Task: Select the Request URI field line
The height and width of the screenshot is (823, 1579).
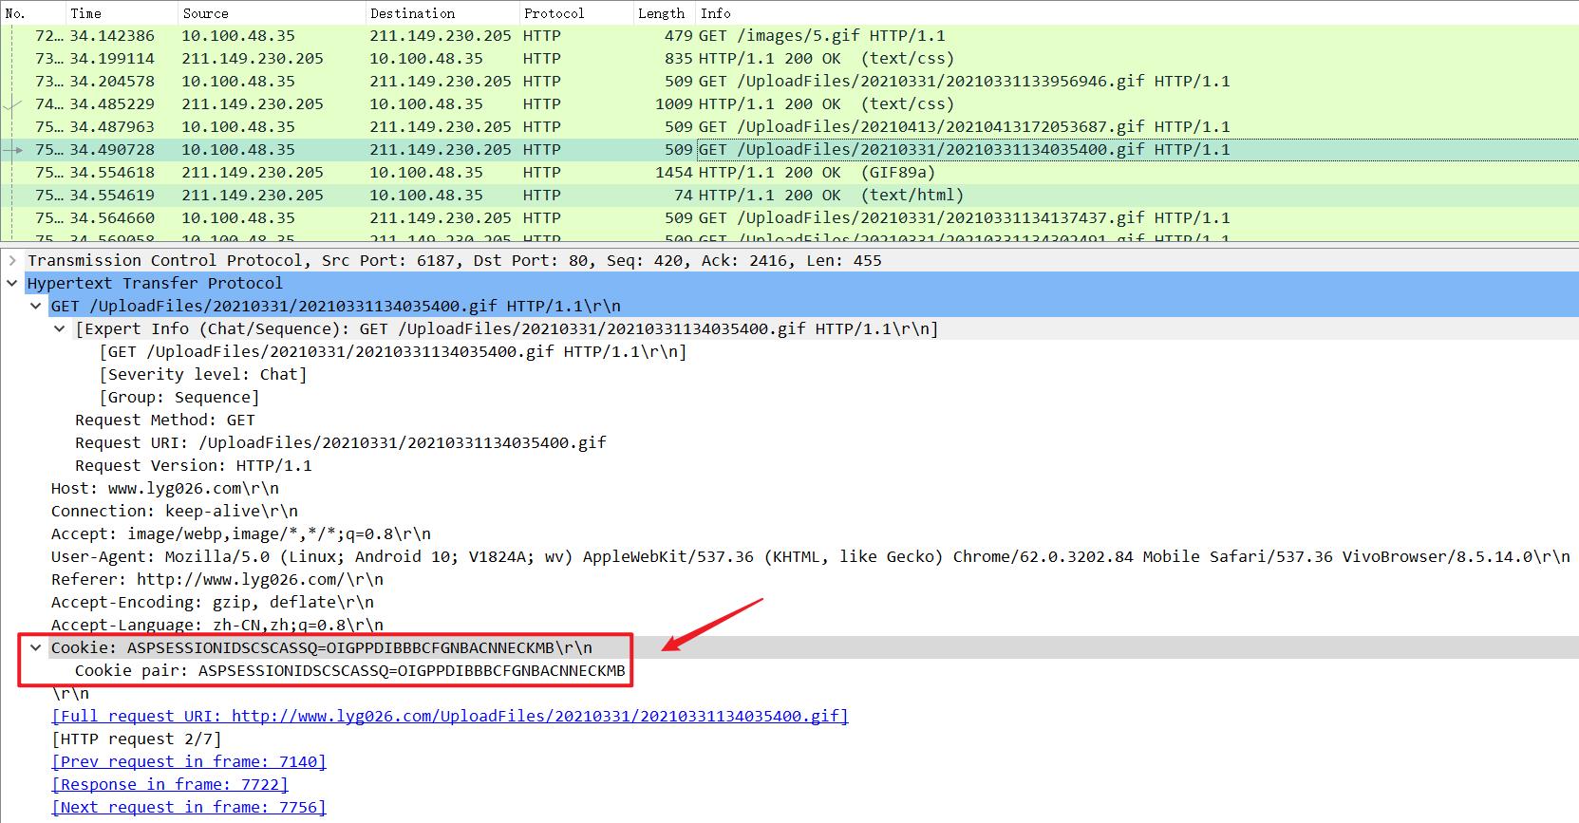Action: pos(341,442)
